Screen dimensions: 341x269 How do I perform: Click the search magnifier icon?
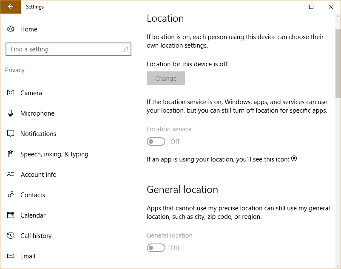125,49
